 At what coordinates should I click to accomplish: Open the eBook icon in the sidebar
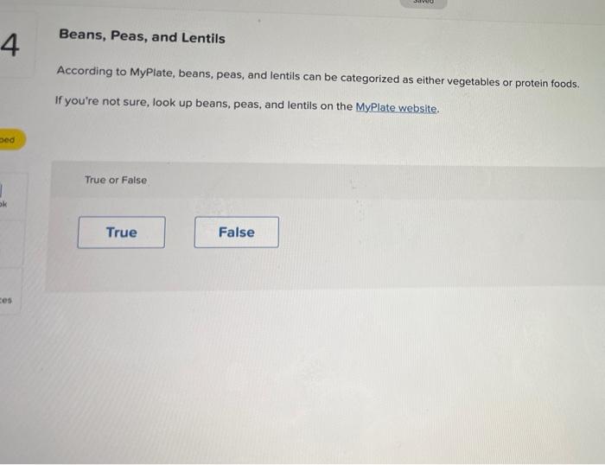[x=2, y=190]
